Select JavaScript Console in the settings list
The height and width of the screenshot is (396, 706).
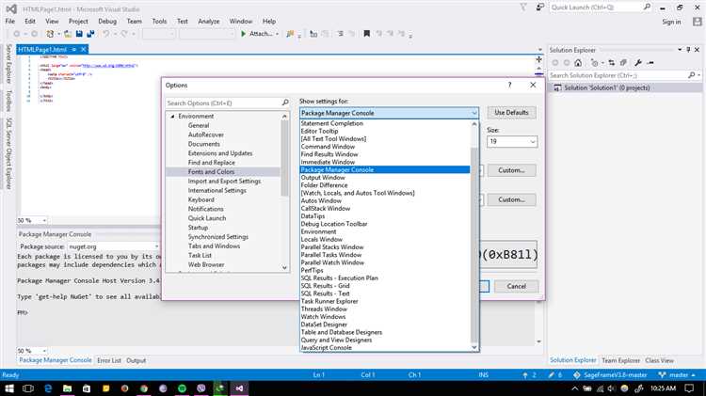(385, 347)
